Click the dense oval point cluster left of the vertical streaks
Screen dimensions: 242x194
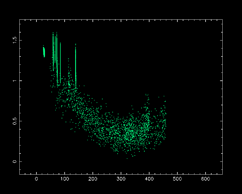click(x=44, y=52)
